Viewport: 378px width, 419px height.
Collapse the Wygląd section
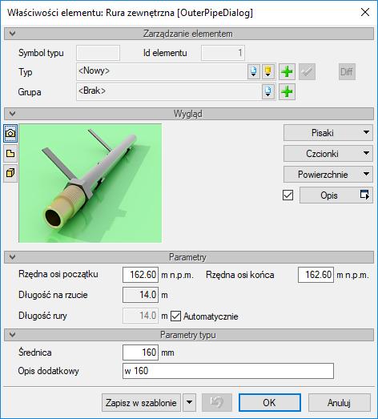click(x=12, y=114)
